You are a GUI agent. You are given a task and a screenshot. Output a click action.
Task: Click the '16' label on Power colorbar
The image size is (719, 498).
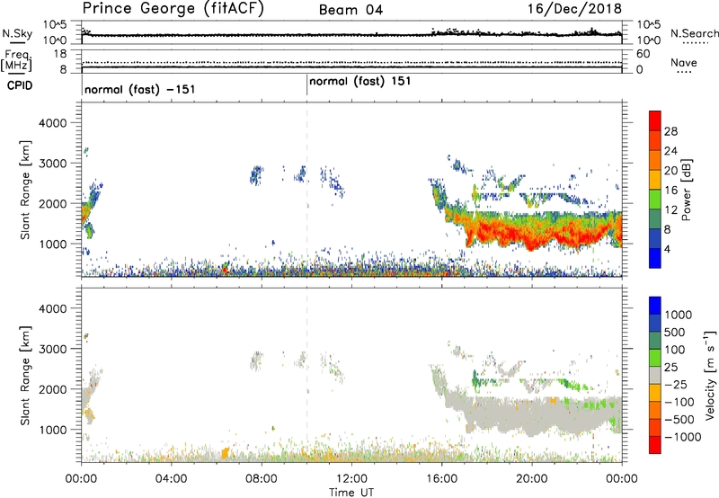(x=670, y=191)
